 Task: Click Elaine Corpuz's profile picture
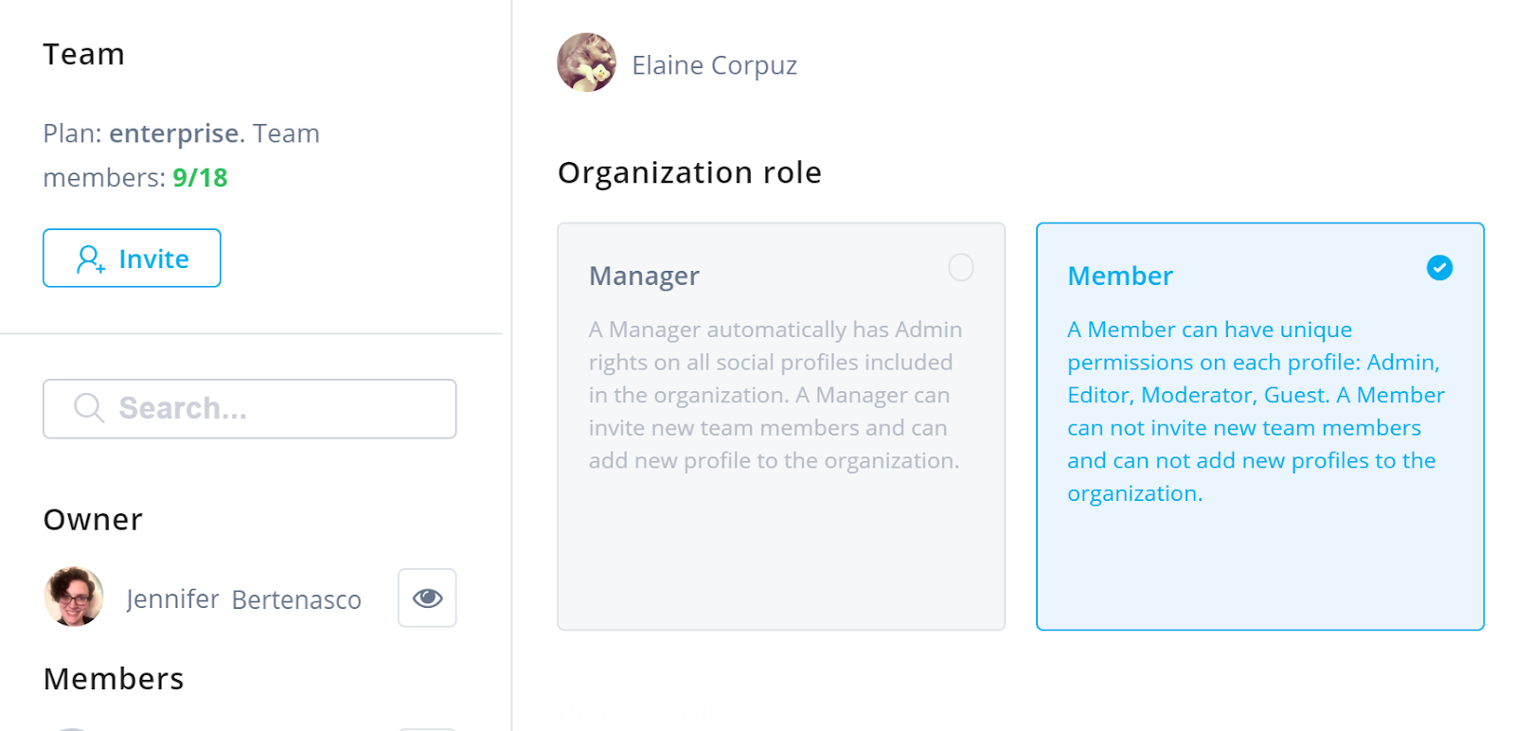(x=586, y=63)
